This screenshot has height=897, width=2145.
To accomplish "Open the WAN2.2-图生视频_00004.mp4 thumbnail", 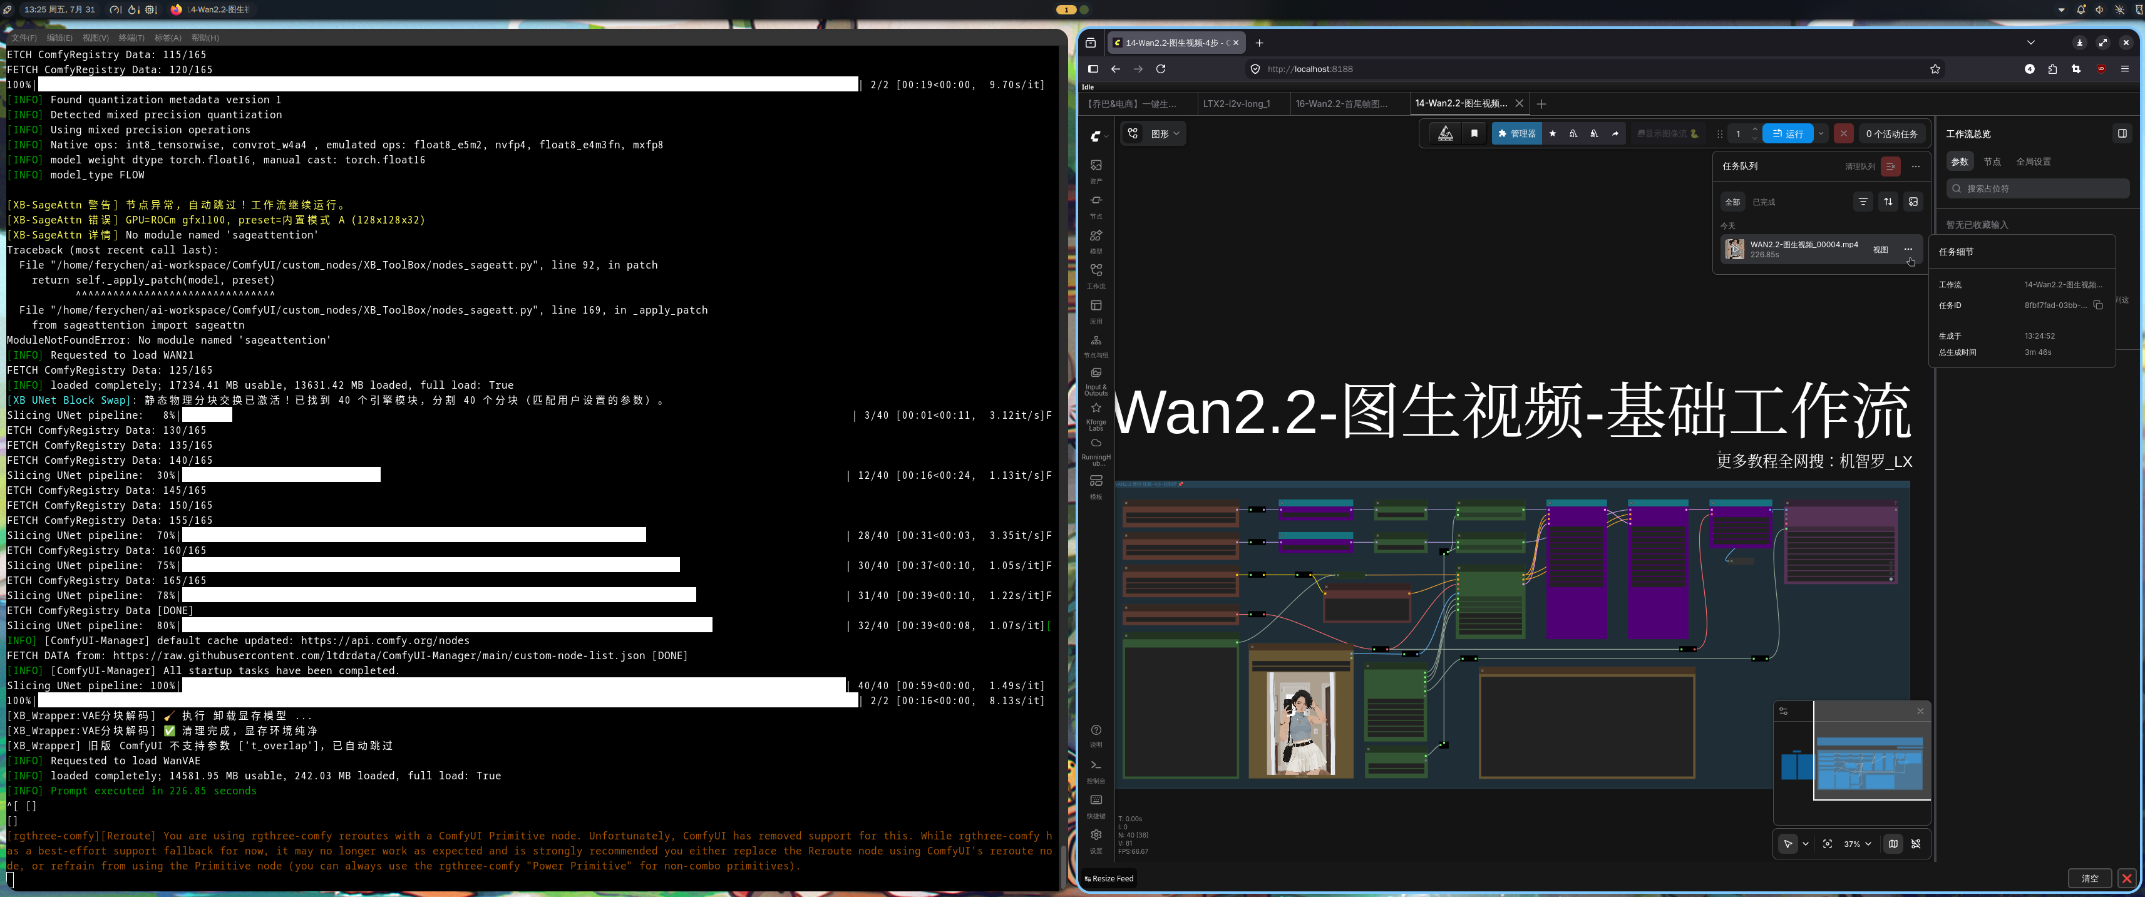I will (x=1734, y=249).
